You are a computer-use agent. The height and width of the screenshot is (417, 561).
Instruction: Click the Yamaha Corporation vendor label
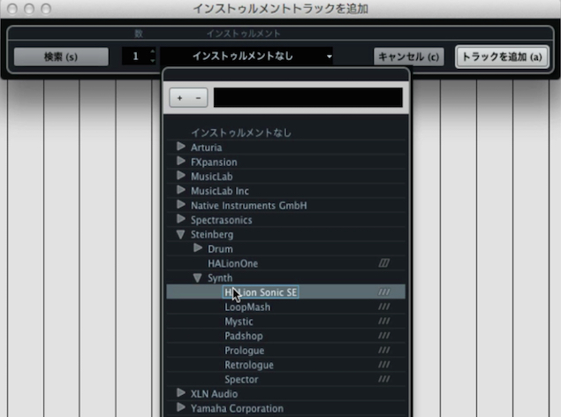pos(237,408)
